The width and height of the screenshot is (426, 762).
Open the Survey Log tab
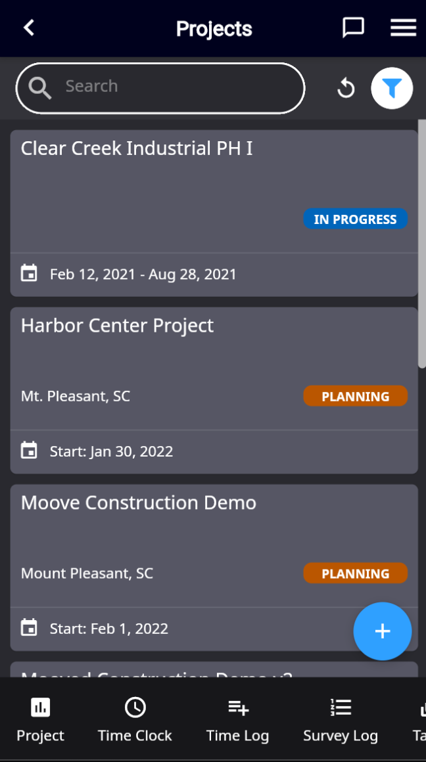coord(341,719)
